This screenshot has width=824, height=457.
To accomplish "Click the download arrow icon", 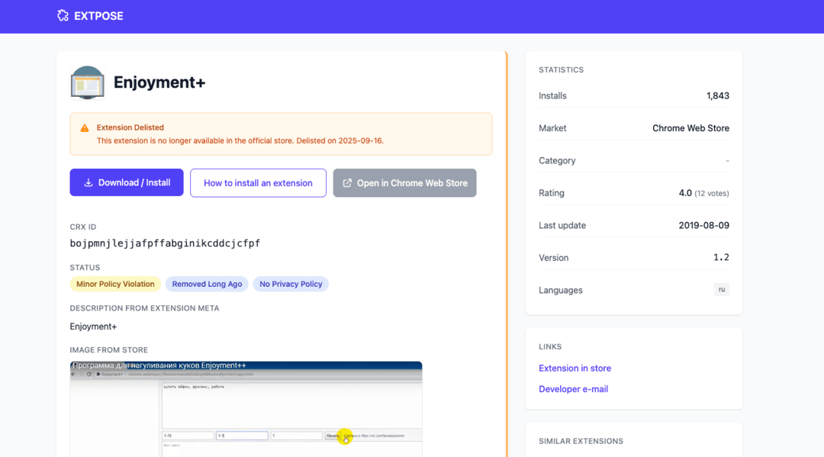I will [89, 183].
